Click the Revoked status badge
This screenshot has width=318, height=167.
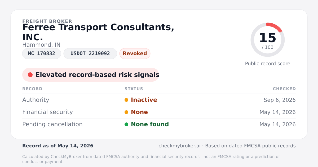(x=135, y=54)
